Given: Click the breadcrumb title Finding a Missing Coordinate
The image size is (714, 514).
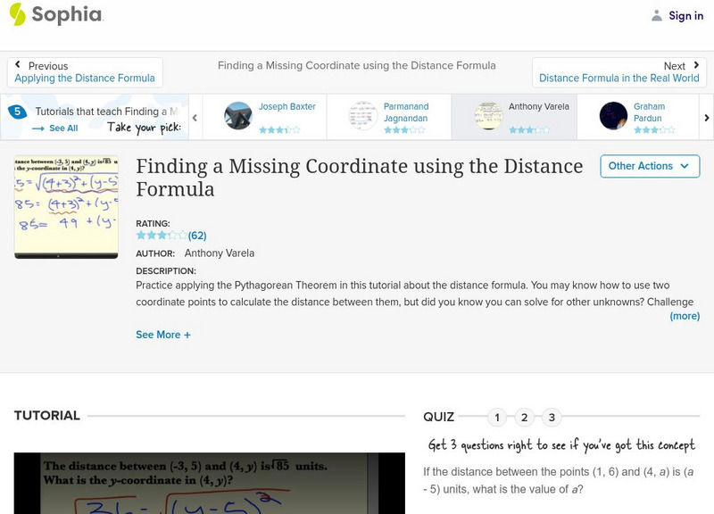Looking at the screenshot, I should [x=356, y=65].
